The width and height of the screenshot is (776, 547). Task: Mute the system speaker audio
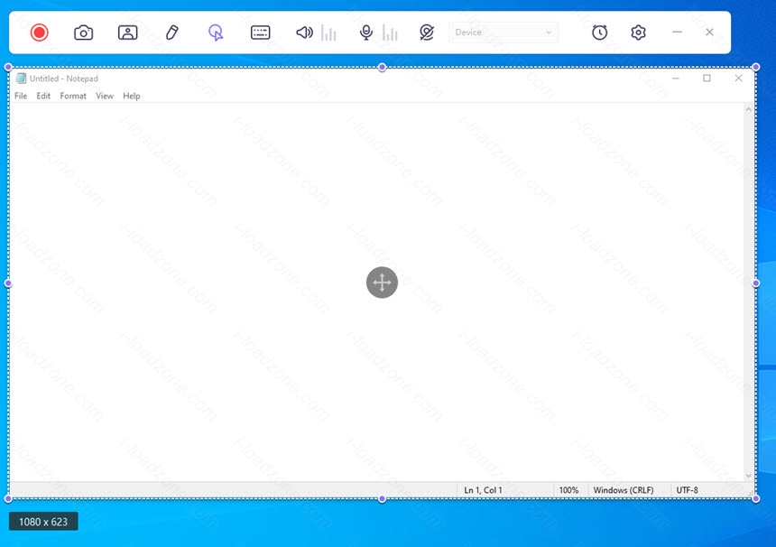point(304,32)
